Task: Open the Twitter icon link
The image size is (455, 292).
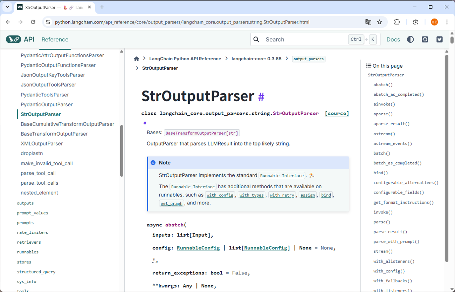Action: [x=440, y=39]
